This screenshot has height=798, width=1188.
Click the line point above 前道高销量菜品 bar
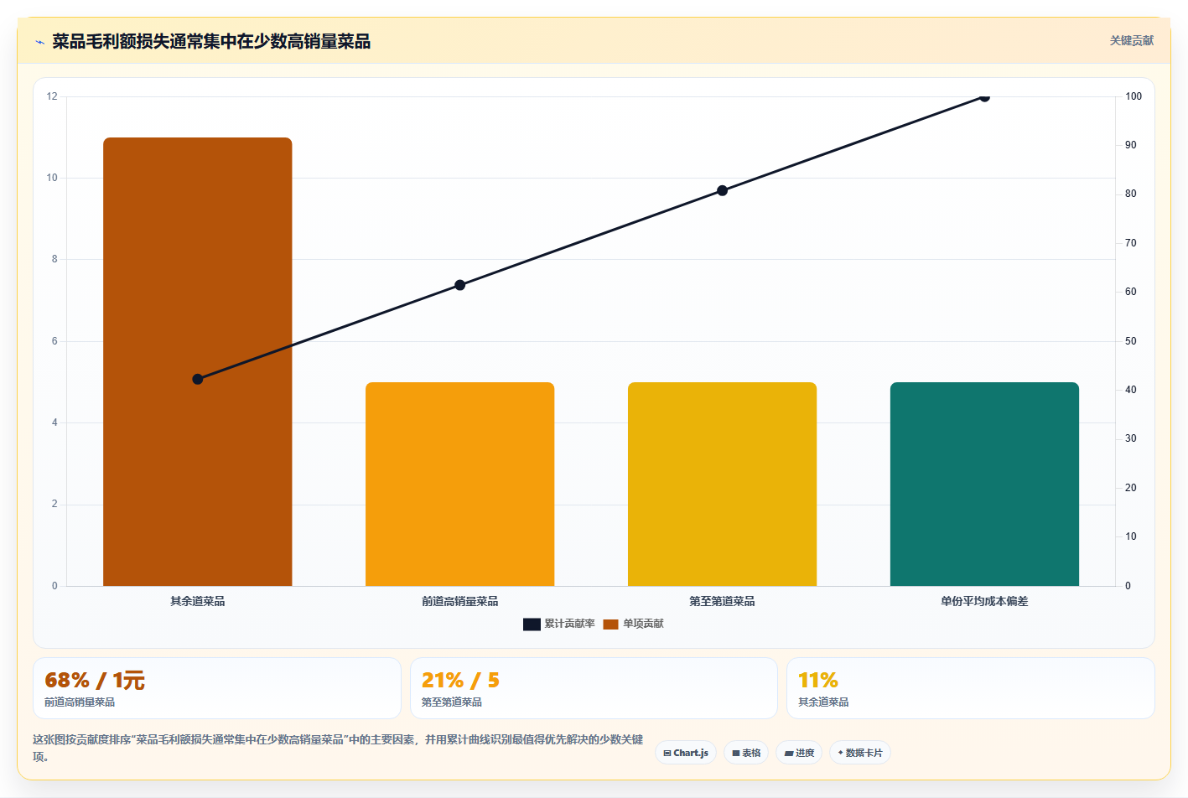(460, 285)
